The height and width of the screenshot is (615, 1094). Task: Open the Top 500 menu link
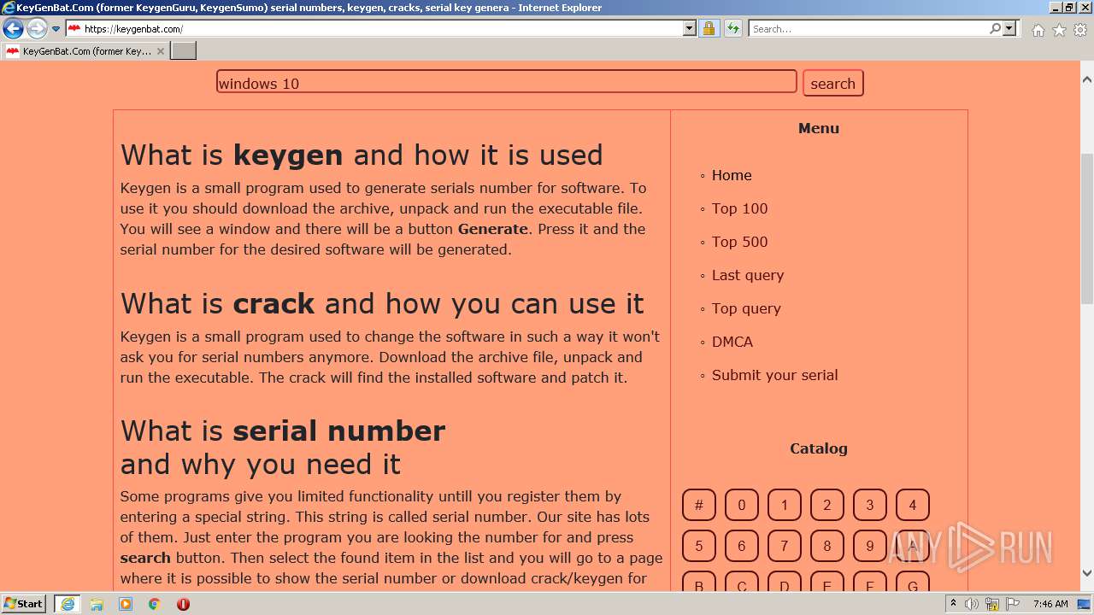click(x=739, y=242)
